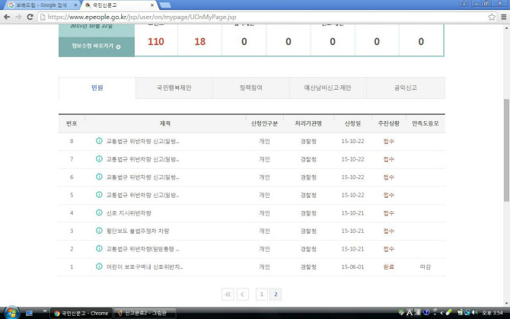Screen dimensions: 510x319
Task: Click the language bar A icon in tray
Action: tap(410, 312)
